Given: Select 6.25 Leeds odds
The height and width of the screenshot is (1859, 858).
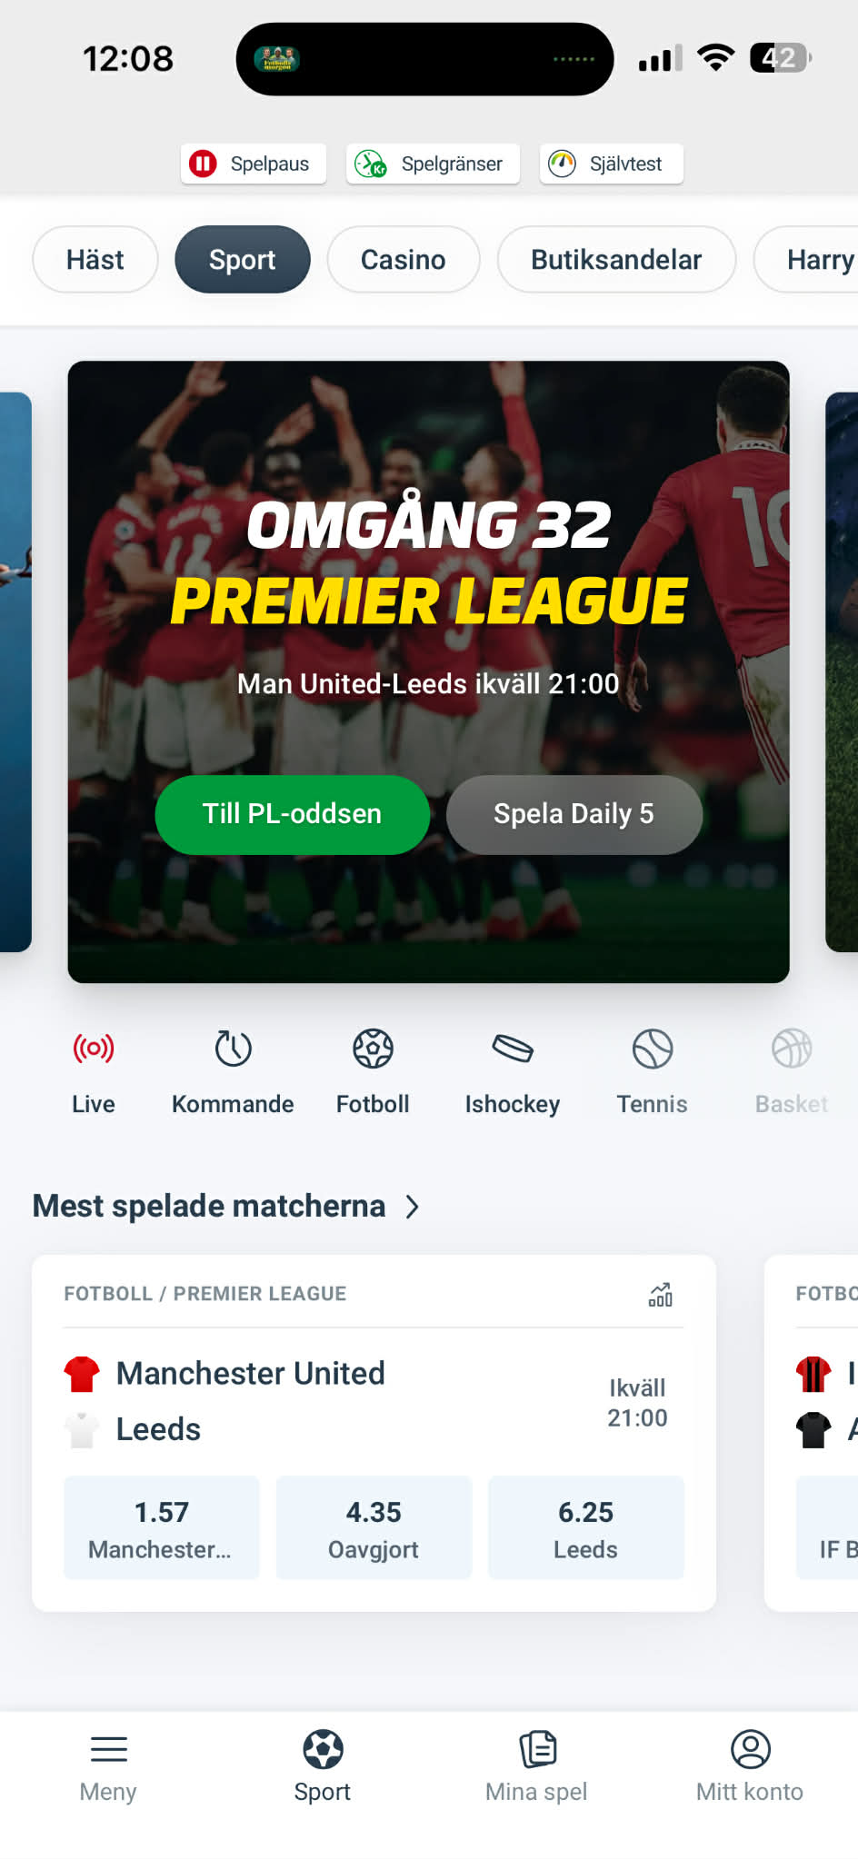Looking at the screenshot, I should (586, 1527).
